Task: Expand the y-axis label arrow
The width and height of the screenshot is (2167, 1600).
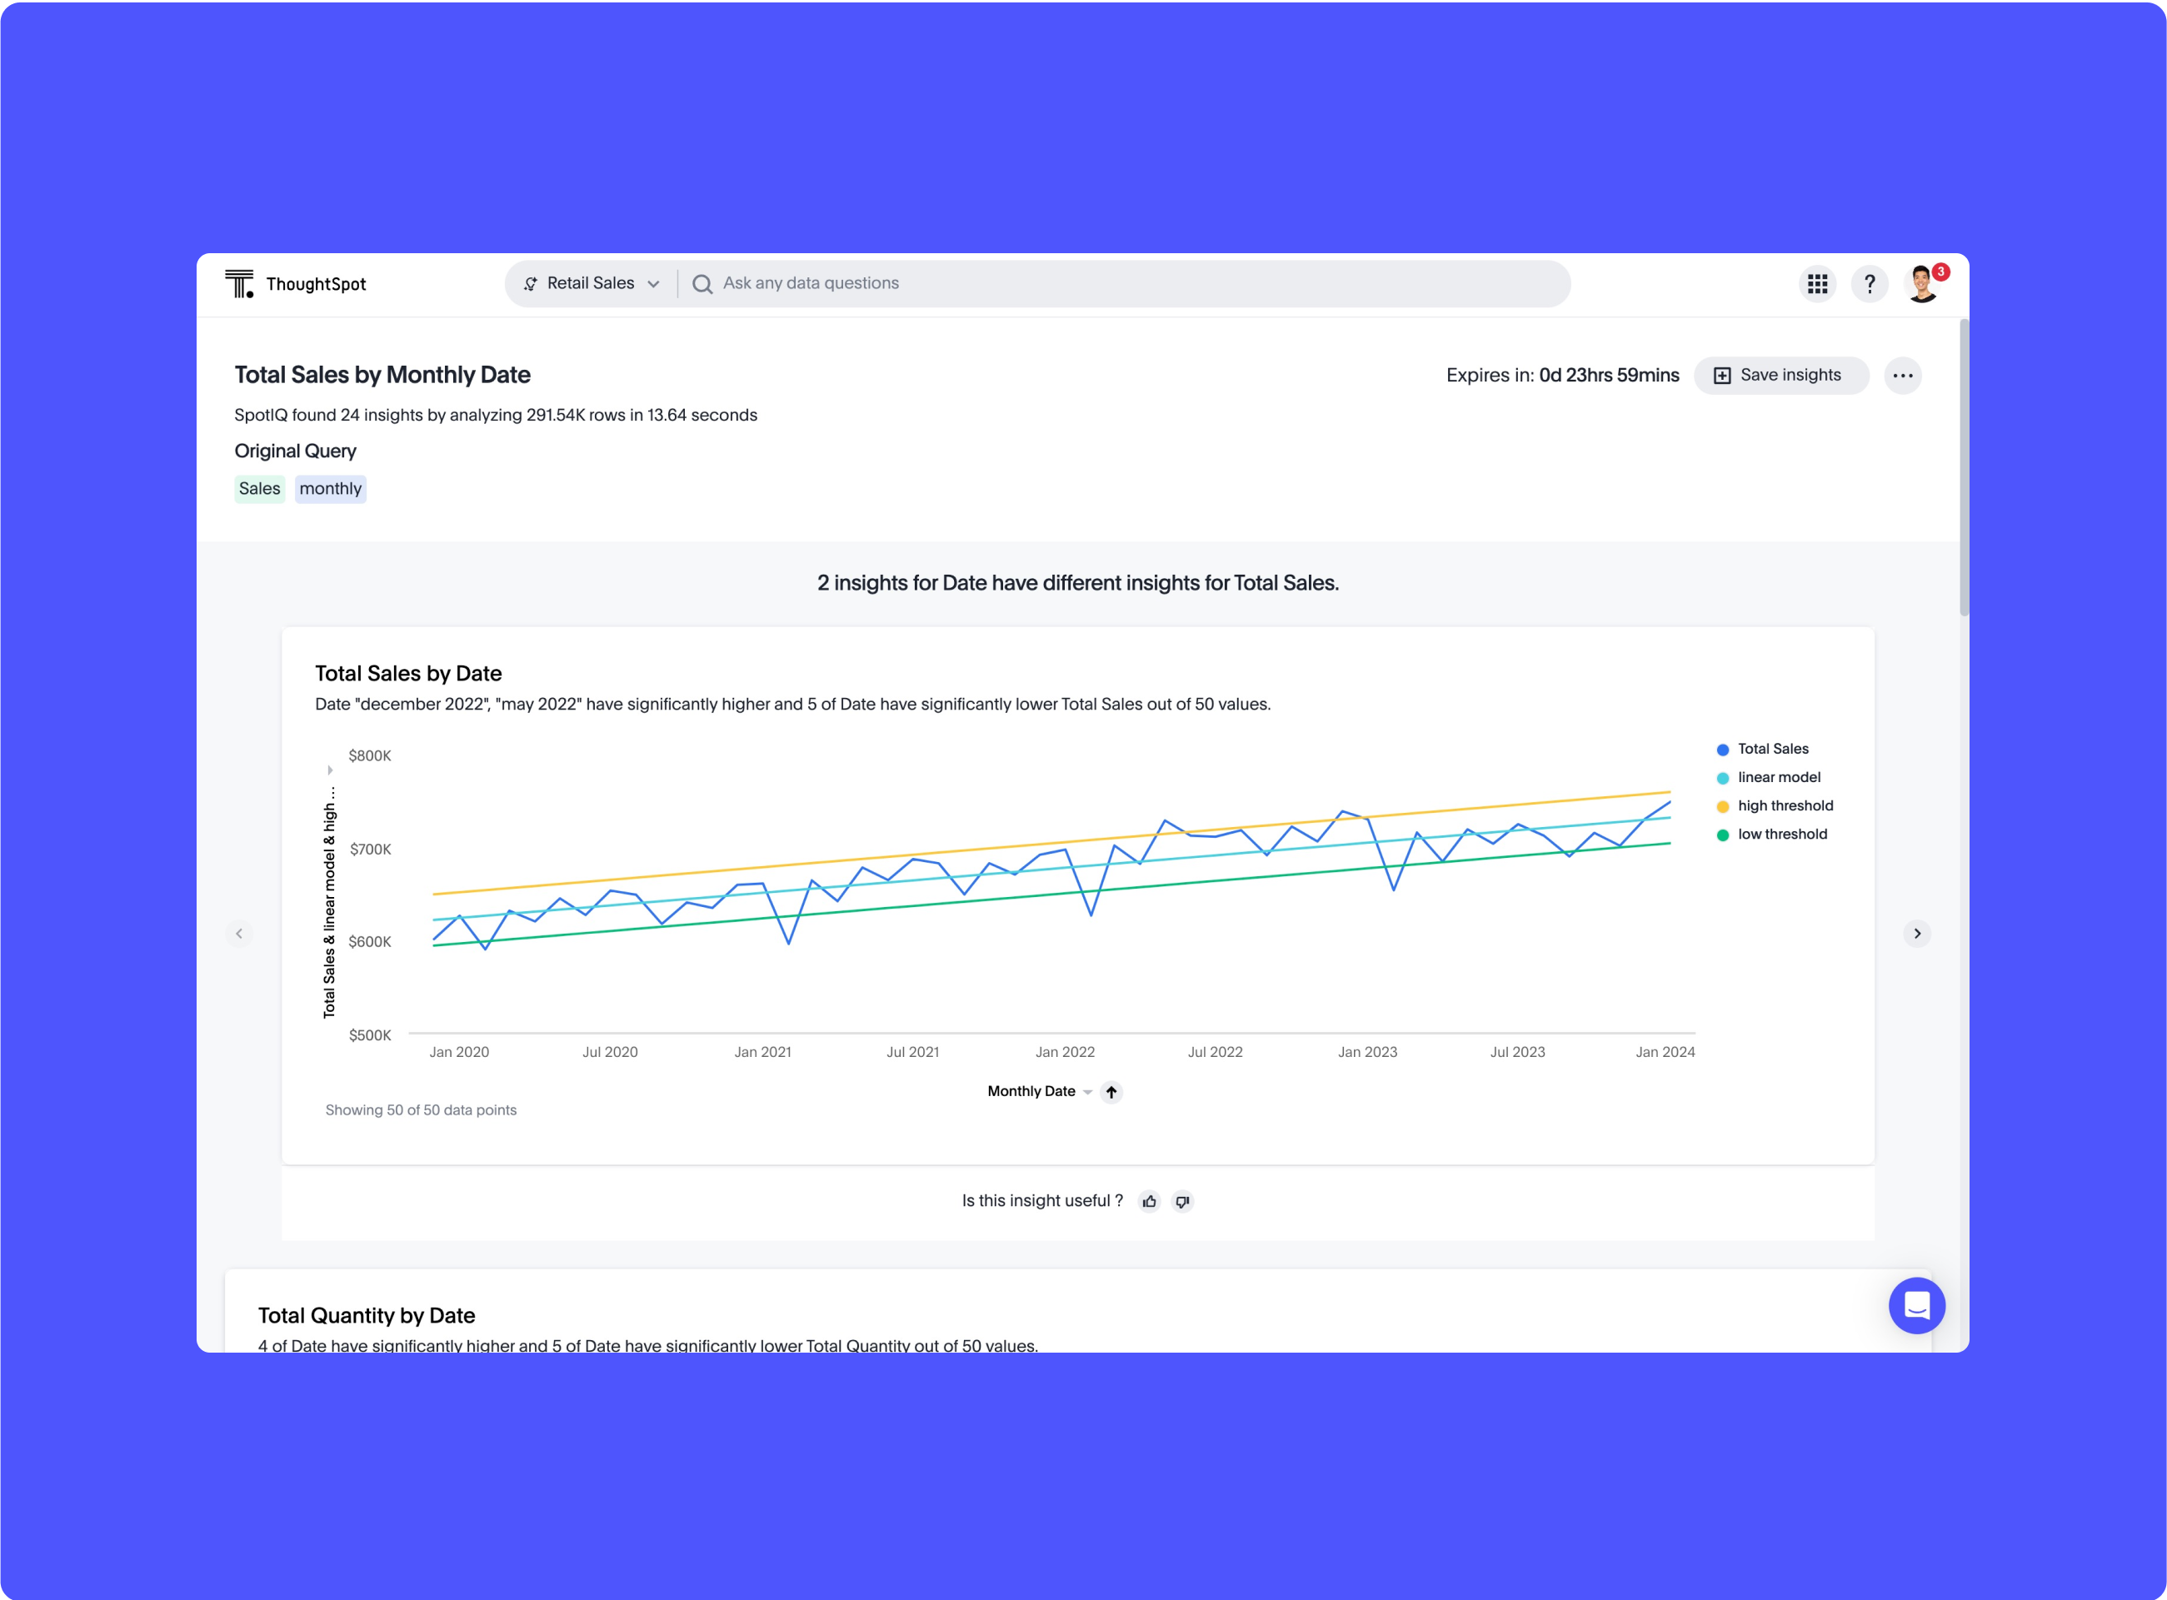Action: click(330, 770)
